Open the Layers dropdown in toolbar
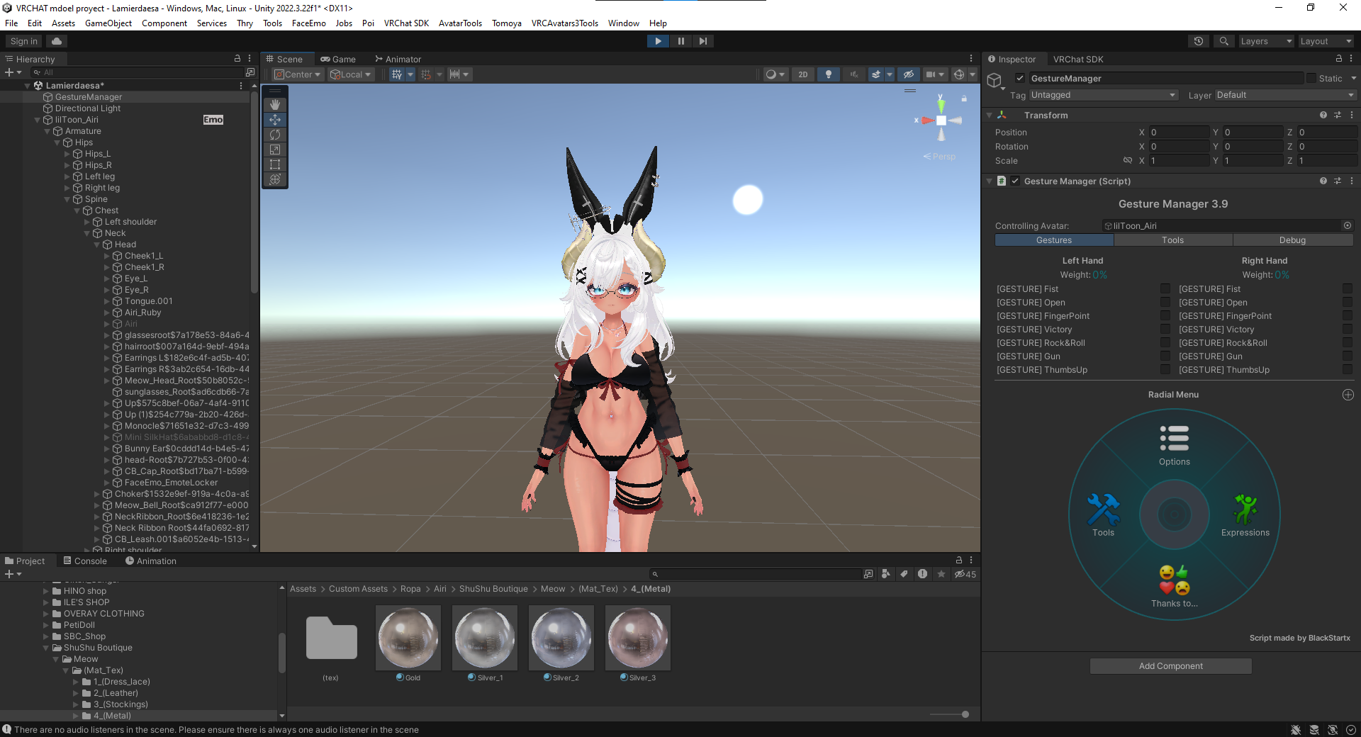 [1266, 41]
